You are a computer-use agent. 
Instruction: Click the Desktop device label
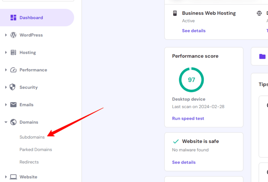[x=189, y=99]
